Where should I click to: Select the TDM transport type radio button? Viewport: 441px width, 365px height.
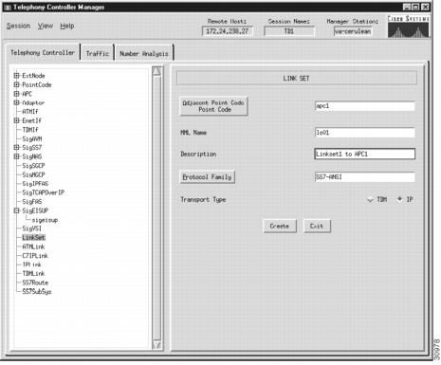point(370,200)
